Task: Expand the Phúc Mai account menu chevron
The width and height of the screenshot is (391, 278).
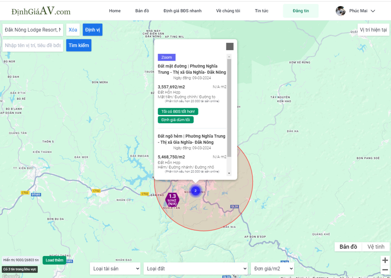Action: 373,11
